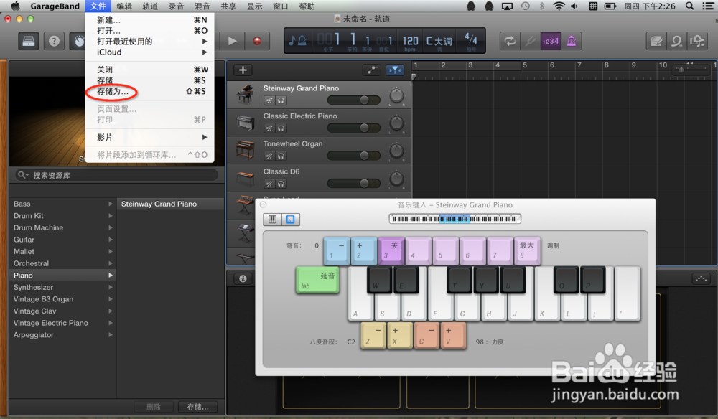Increase velocity with the V key

click(x=453, y=336)
